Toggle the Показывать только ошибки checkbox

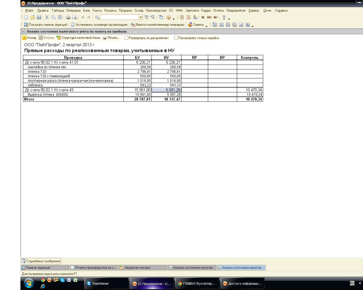point(176,38)
